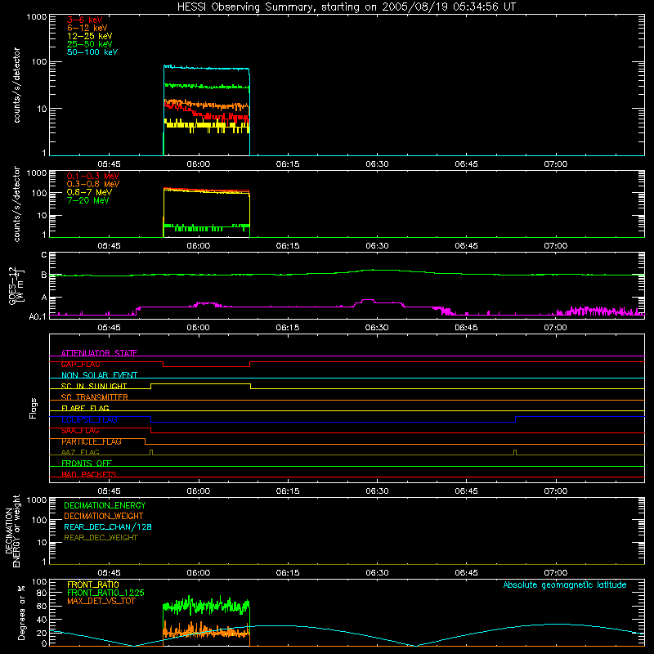Viewport: 654px width, 654px height.
Task: Click the 'DECIMATION ENERGY or weight' axis title
Action: [x=12, y=531]
